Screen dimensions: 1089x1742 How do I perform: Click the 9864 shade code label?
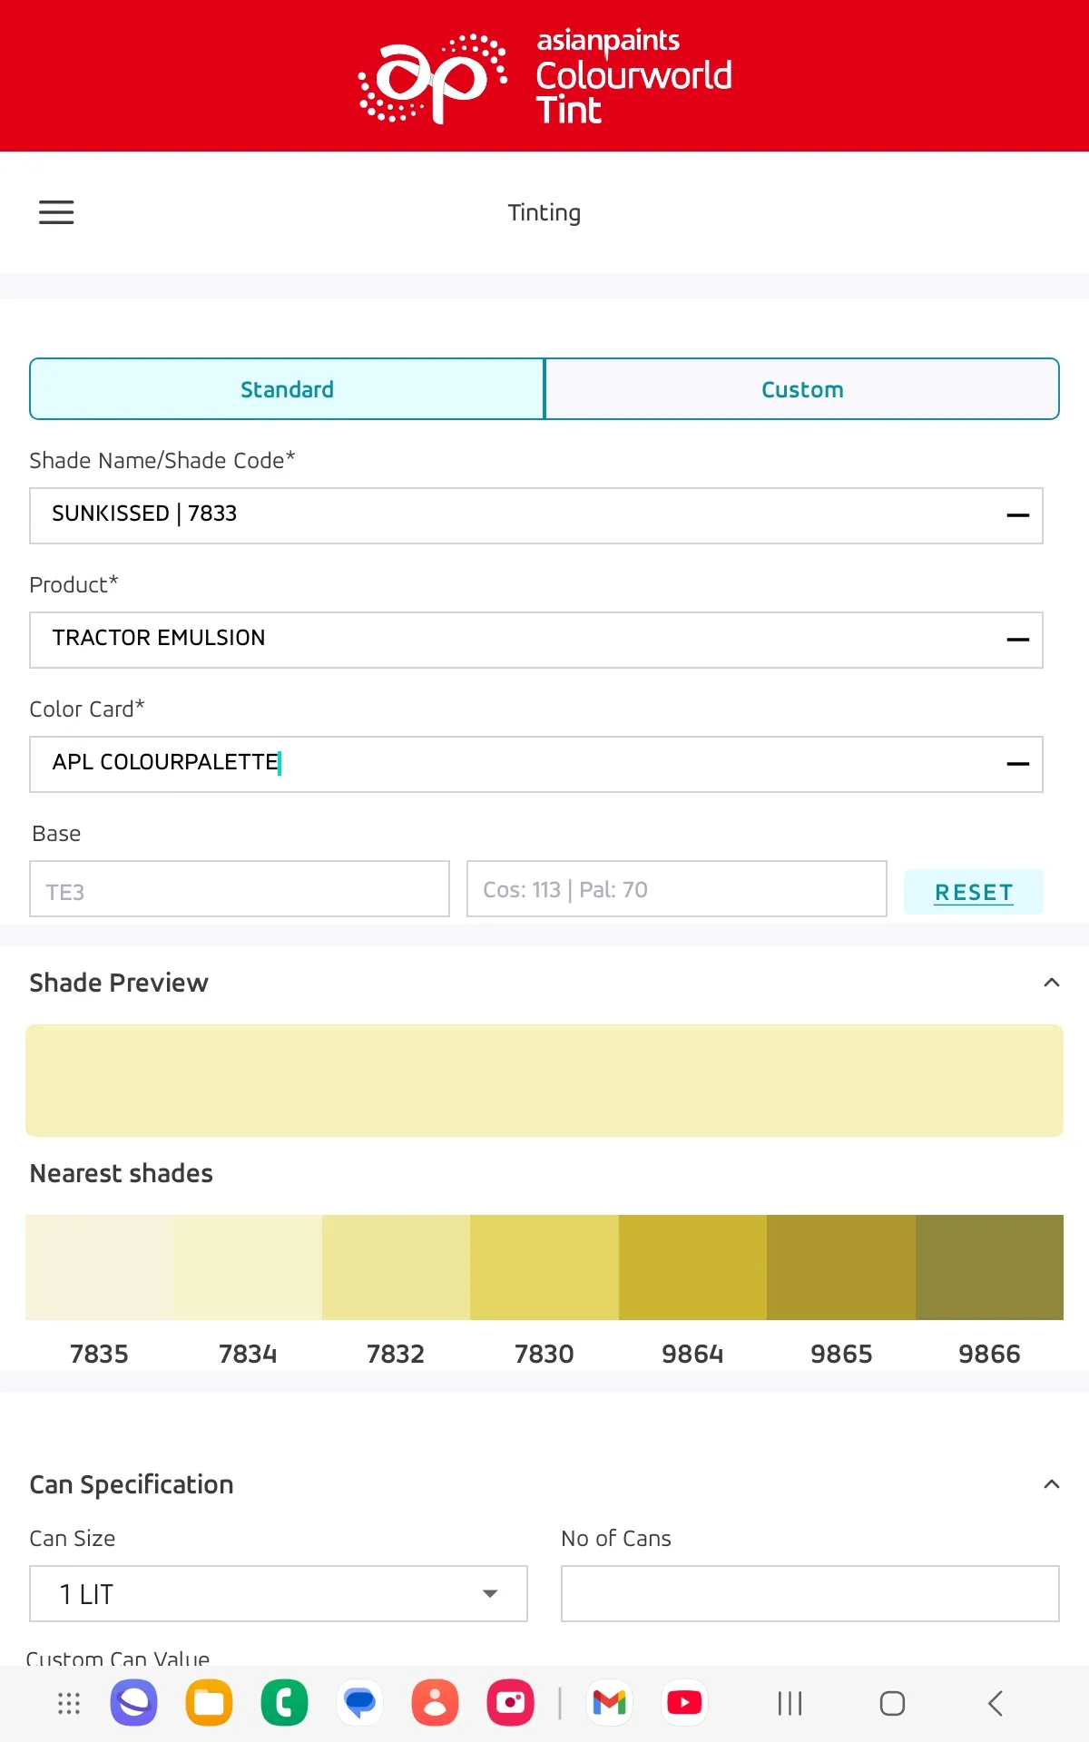[x=692, y=1354]
